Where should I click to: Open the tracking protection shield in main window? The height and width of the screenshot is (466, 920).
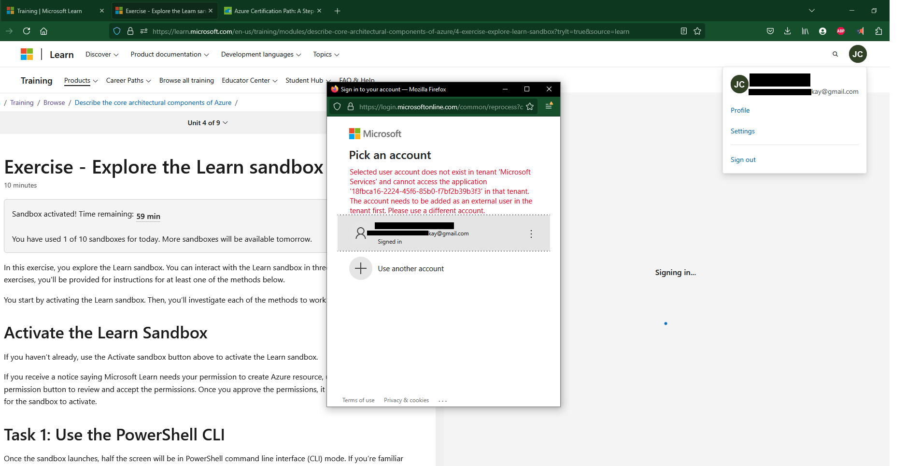coord(117,31)
